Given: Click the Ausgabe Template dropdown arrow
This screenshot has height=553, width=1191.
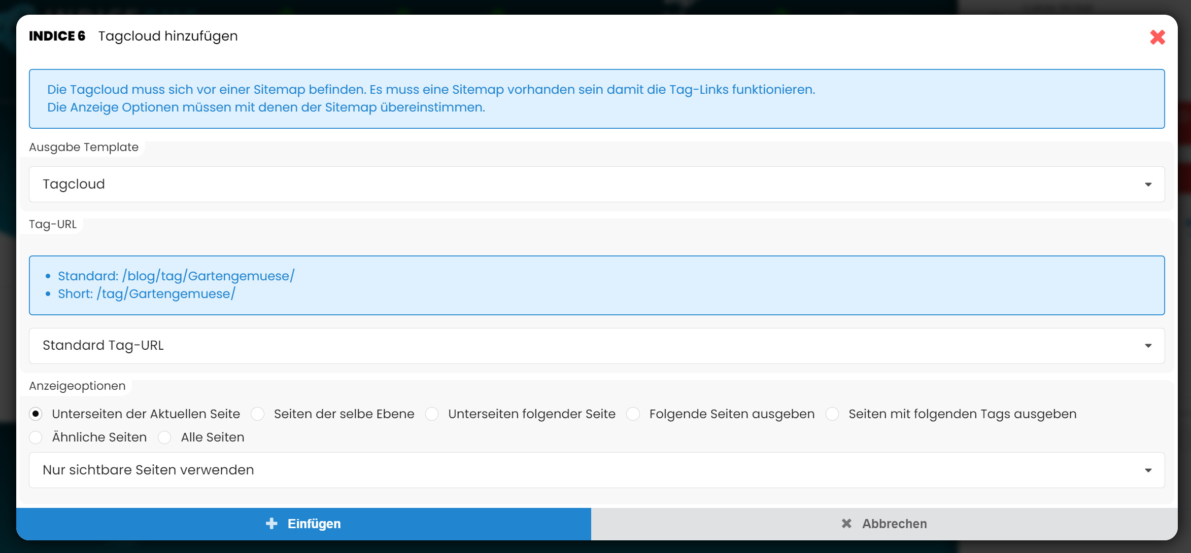Looking at the screenshot, I should (1148, 185).
